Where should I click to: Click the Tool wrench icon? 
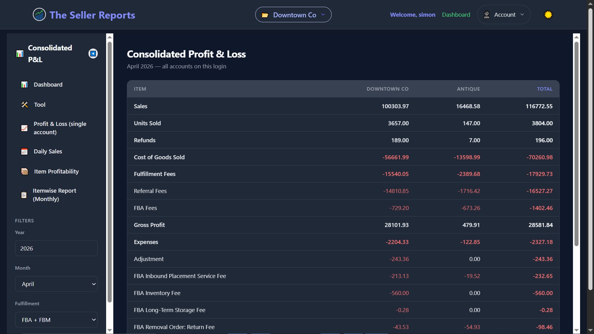pyautogui.click(x=24, y=105)
